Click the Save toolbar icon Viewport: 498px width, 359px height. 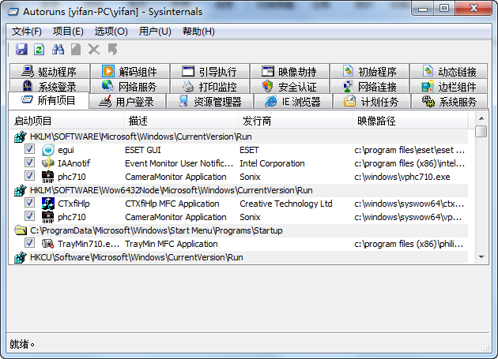pyautogui.click(x=21, y=49)
